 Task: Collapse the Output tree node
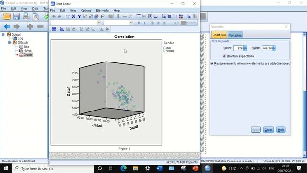pyautogui.click(x=3, y=34)
